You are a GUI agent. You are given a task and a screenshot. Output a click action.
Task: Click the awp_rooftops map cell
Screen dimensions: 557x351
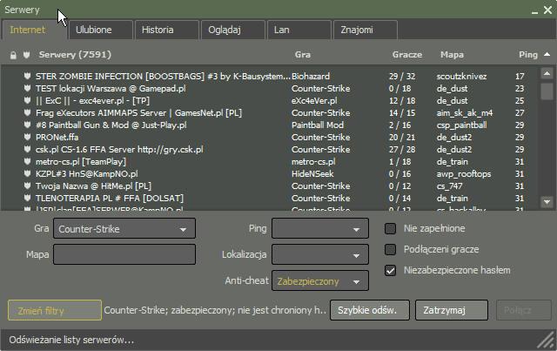tap(464, 173)
